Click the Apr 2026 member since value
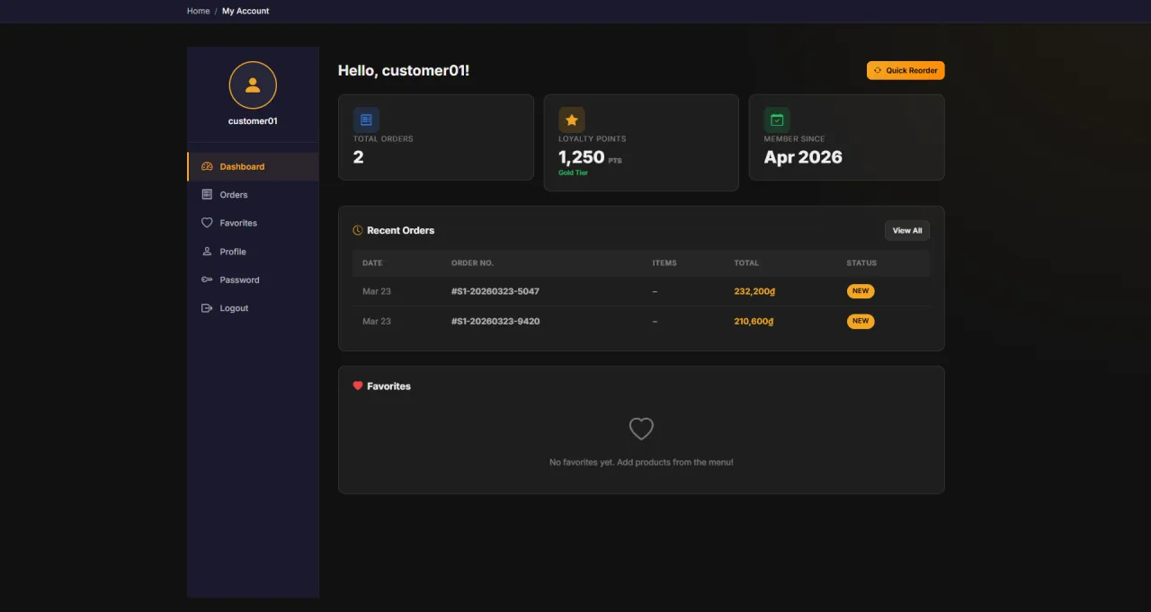This screenshot has width=1151, height=612. 803,157
